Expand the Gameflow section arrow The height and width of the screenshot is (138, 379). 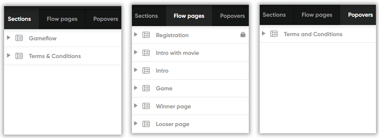[9, 37]
